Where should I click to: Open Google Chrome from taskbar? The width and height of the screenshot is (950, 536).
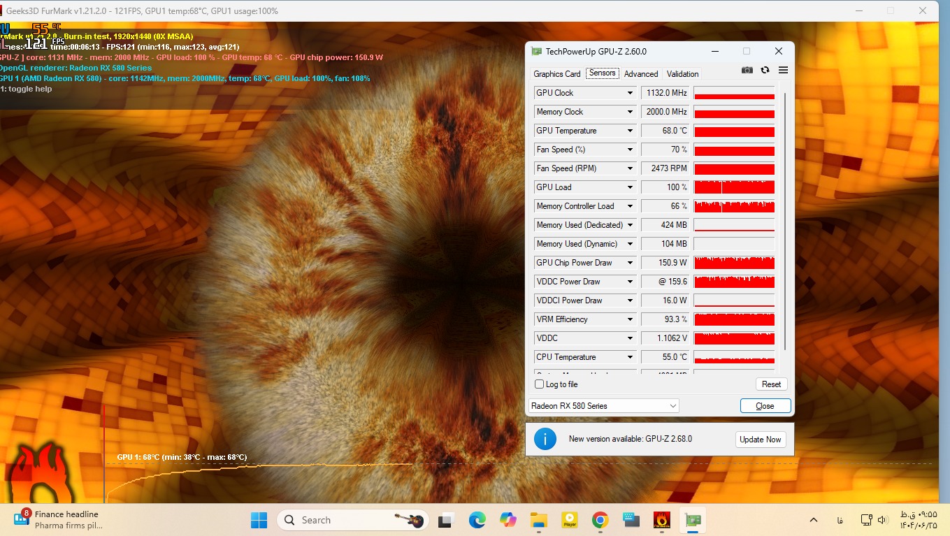click(600, 520)
